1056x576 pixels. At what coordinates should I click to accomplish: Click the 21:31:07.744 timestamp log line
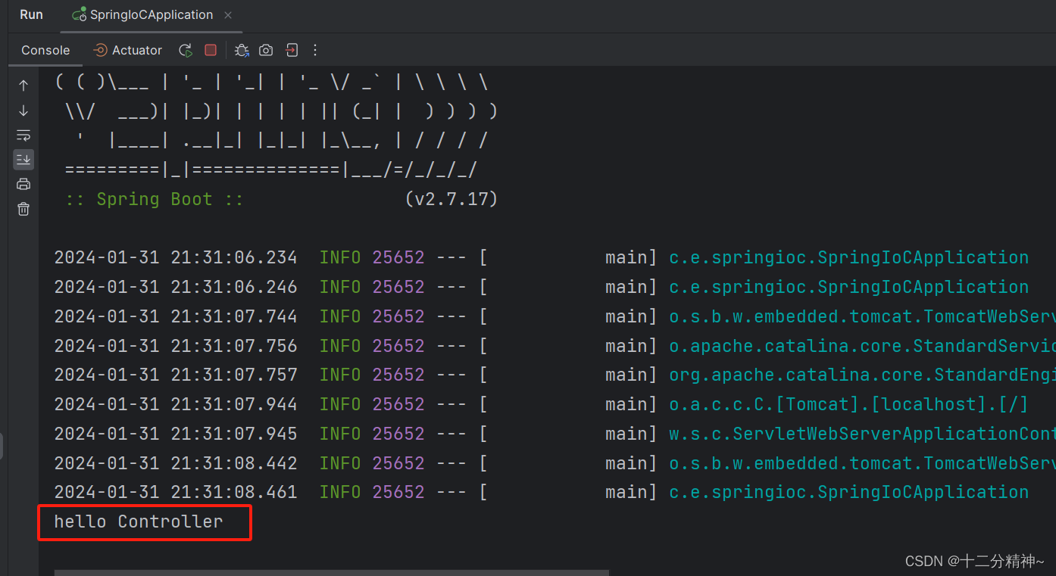tap(555, 316)
